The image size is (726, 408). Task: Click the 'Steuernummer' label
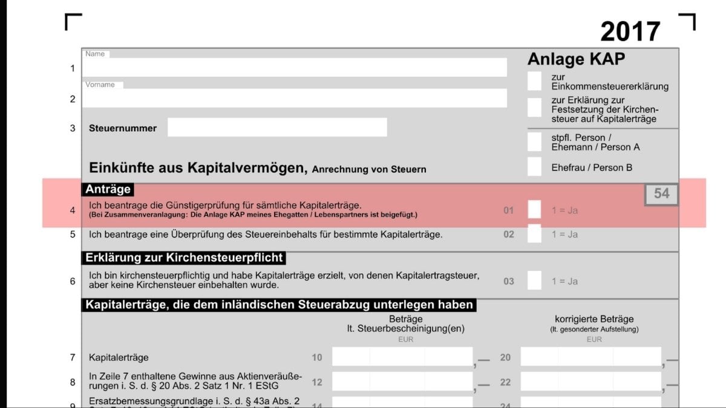click(123, 128)
